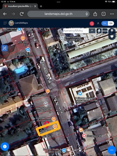Tap the red search circle icon
The width and height of the screenshot is (117, 156).
(92, 23)
